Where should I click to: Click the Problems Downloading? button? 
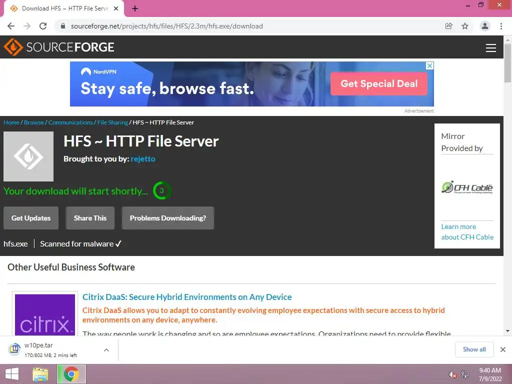(x=168, y=218)
